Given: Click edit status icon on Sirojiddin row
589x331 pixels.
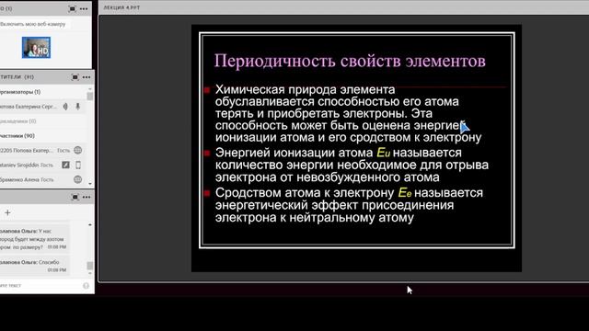Looking at the screenshot, I should point(65,165).
